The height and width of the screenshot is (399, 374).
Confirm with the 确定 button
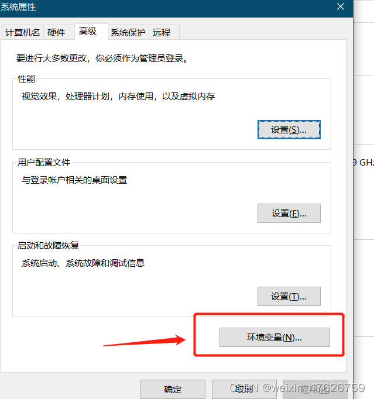click(x=173, y=389)
